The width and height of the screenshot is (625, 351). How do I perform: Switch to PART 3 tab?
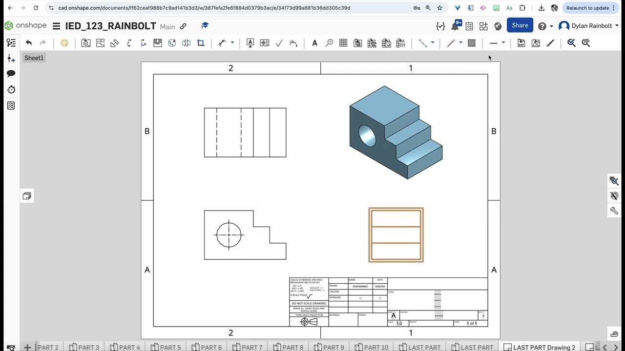pos(84,347)
